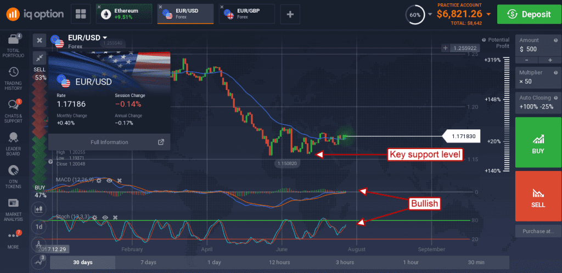
Task: Add a new asset tab with plus
Action: point(290,14)
